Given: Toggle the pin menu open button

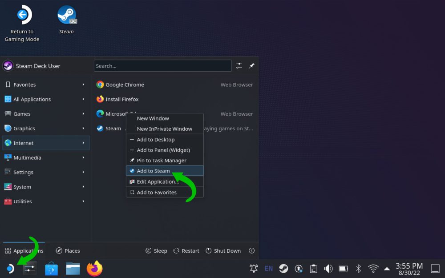Looking at the screenshot, I should pos(251,66).
